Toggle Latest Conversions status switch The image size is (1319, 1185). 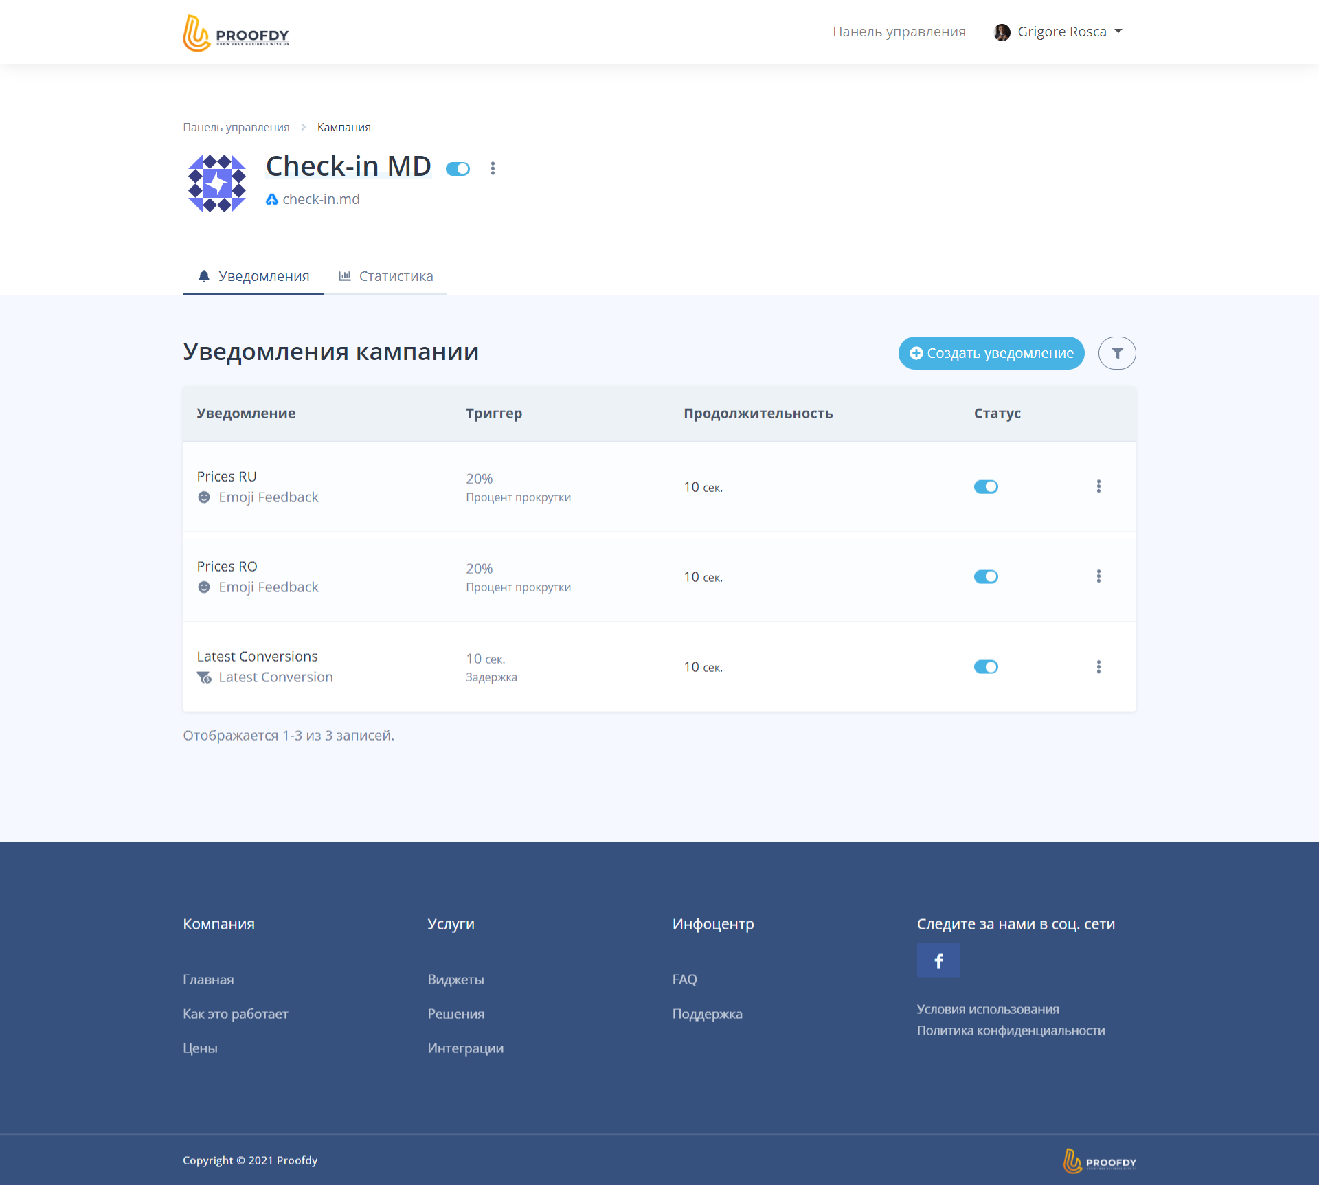point(986,667)
